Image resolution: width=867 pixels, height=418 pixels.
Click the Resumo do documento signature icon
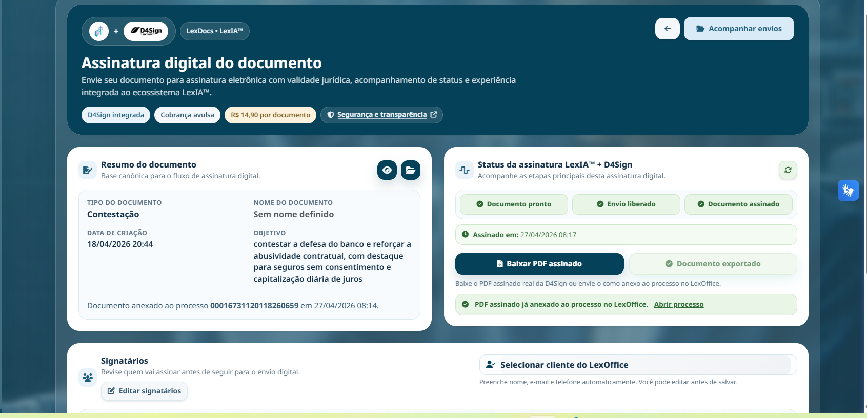88,170
